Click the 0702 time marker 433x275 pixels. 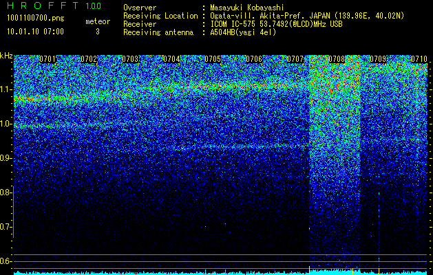(89, 59)
